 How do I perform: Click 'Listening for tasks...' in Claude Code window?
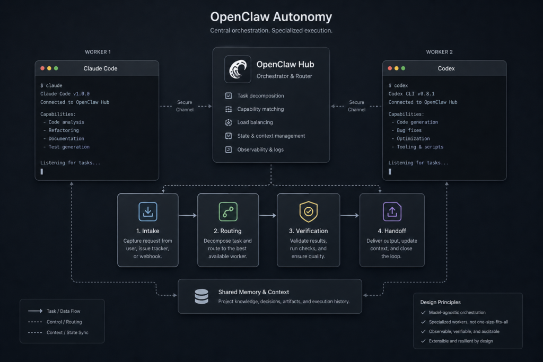70,163
